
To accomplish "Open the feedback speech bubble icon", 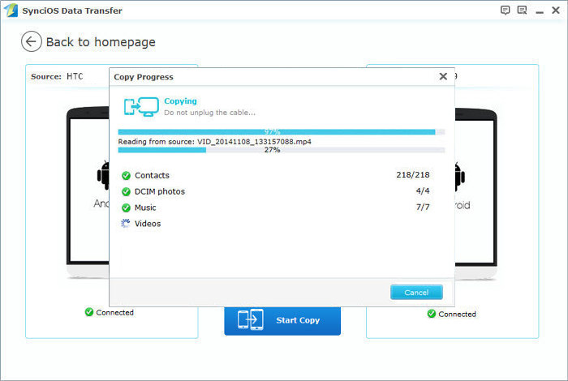I will [x=506, y=10].
